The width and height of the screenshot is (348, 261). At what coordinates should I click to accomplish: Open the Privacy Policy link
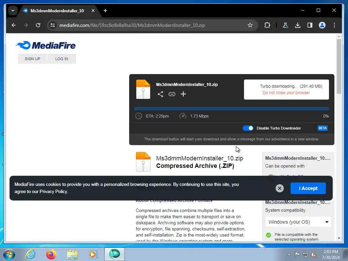53,192
